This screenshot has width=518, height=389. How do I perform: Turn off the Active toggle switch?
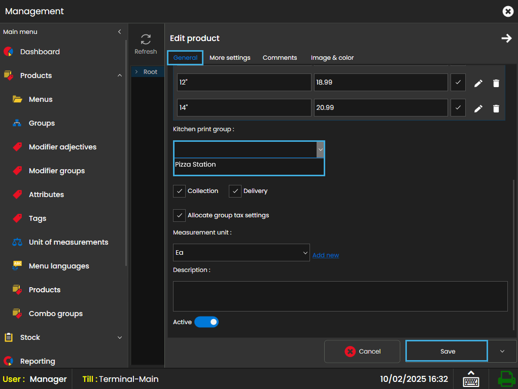(x=206, y=322)
